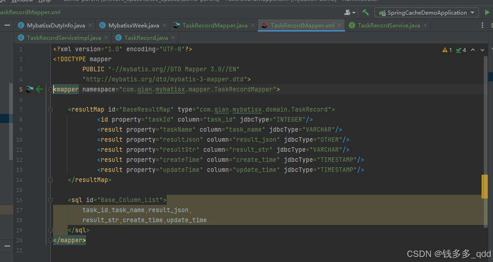Open the TaskRecord.java tab
The height and width of the screenshot is (262, 493).
coord(146,37)
